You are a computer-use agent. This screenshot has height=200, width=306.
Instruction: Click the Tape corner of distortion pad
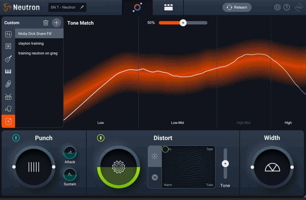coord(209,149)
